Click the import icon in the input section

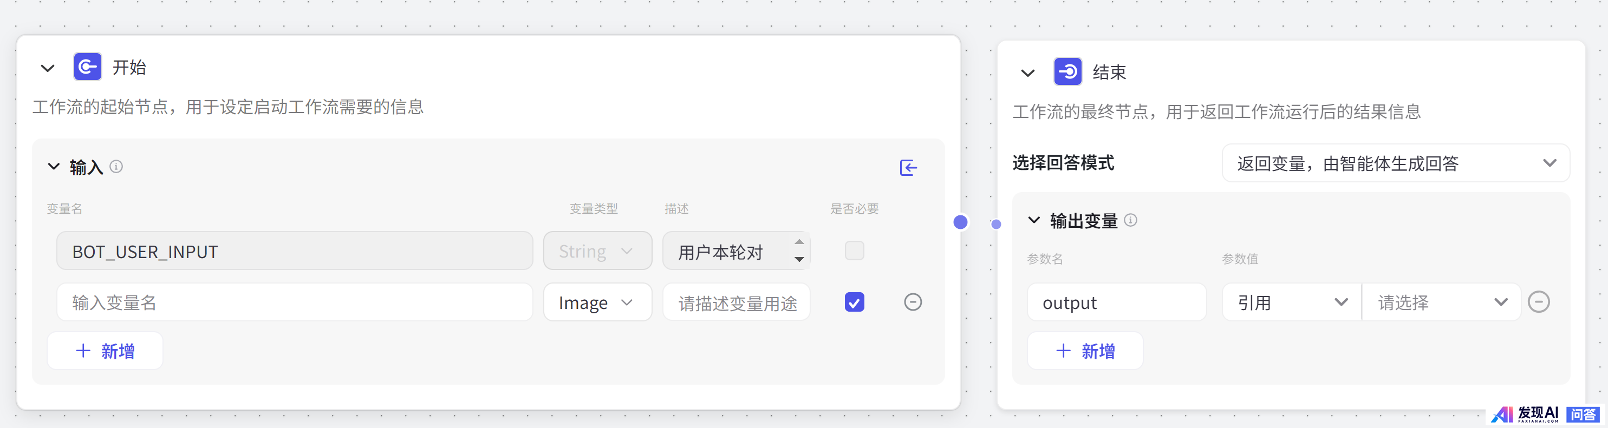tap(908, 167)
